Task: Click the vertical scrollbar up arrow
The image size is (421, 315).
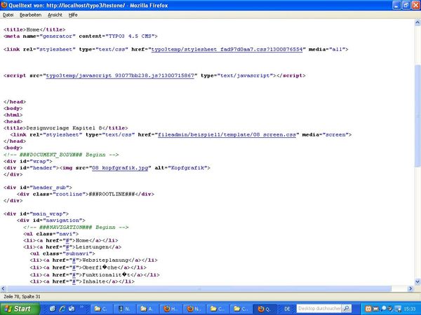Action: [x=417, y=22]
